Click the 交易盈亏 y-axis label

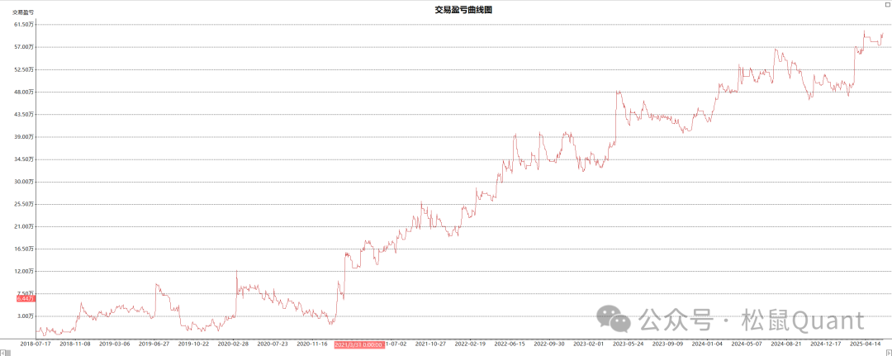(x=23, y=12)
